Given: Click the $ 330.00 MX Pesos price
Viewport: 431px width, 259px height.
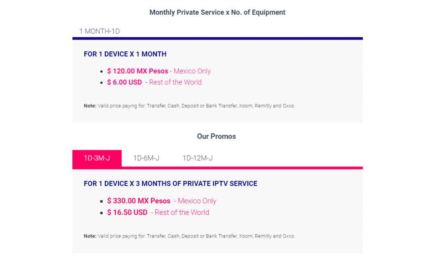Looking at the screenshot, I should [139, 201].
